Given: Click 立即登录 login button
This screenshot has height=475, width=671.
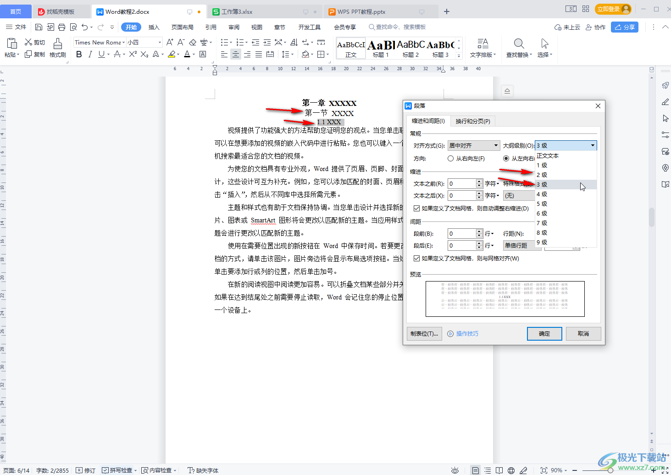Looking at the screenshot, I should [x=613, y=9].
